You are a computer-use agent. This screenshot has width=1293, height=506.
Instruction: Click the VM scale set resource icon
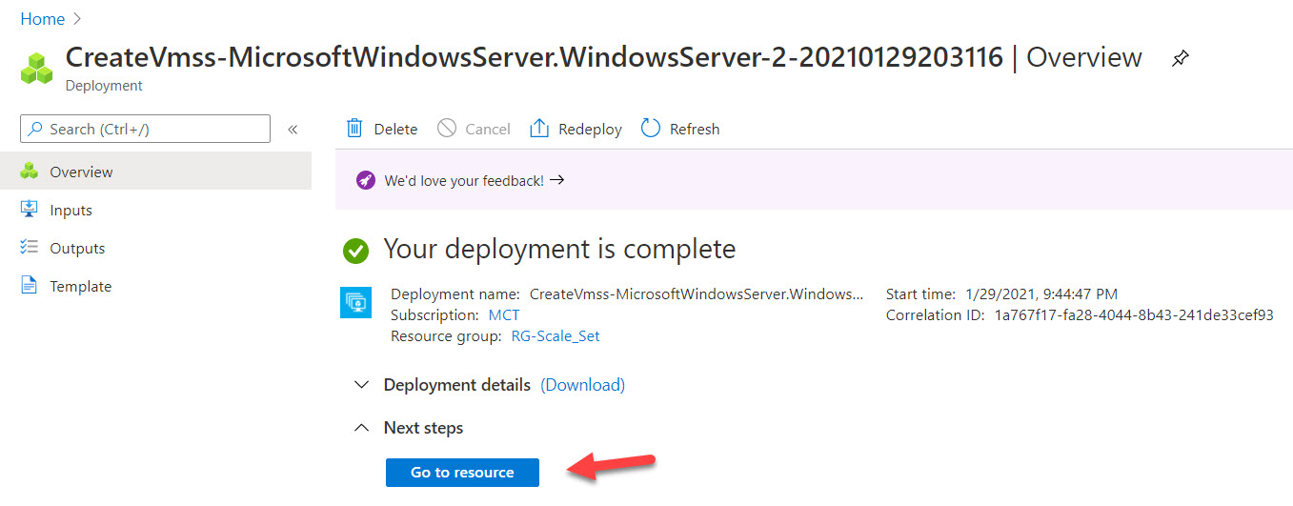pos(355,302)
